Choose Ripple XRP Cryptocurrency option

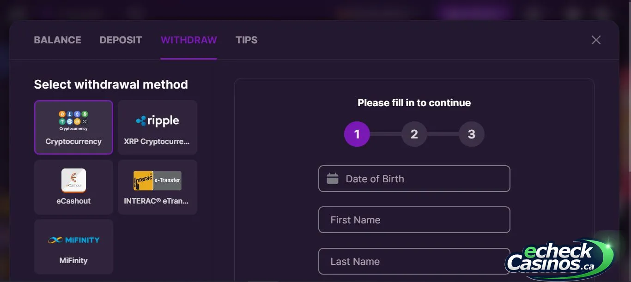click(158, 127)
